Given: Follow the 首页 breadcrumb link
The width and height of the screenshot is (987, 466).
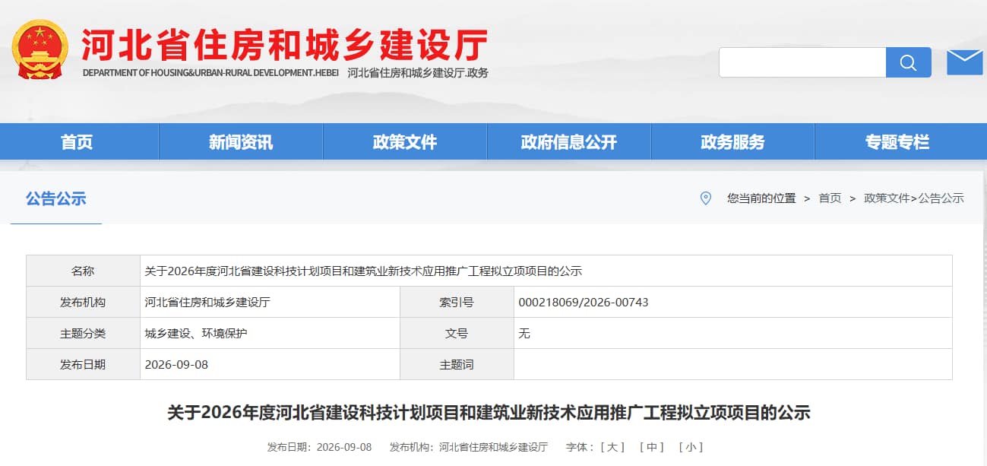Looking at the screenshot, I should pyautogui.click(x=830, y=198).
